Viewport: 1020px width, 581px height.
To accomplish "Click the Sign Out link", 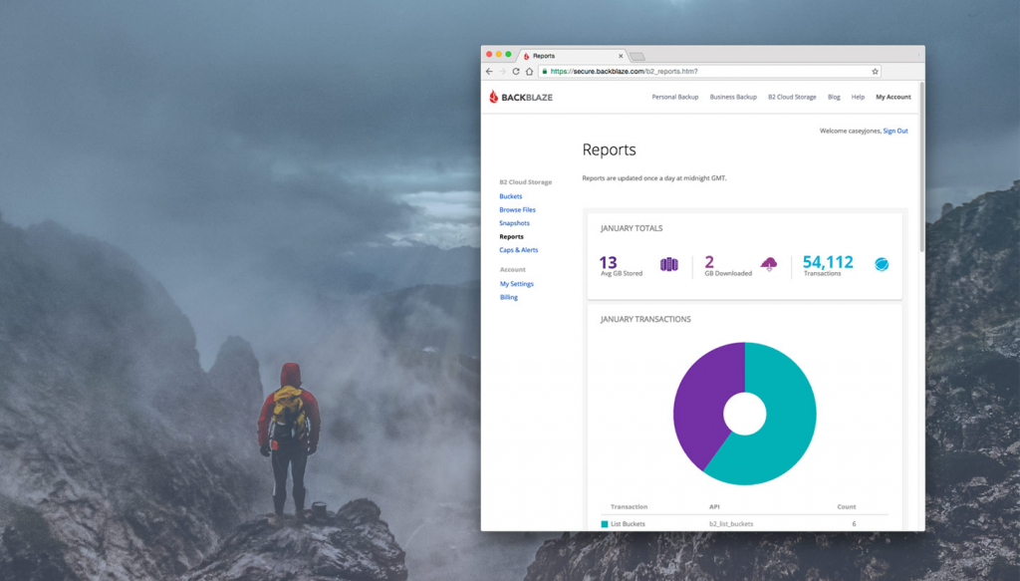I will 895,131.
